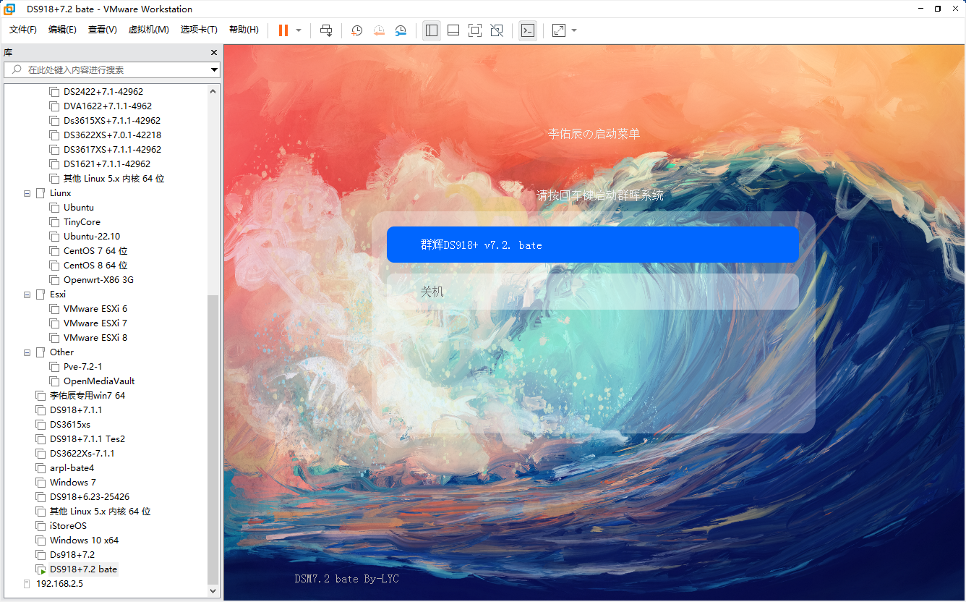
Task: Select DS1621+7.1.1-42962 virtual machine
Action: pyautogui.click(x=107, y=164)
